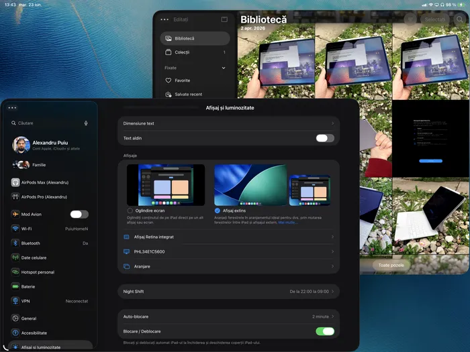The height and width of the screenshot is (352, 470).
Task: Open Night Shift schedule settings
Action: coord(228,291)
